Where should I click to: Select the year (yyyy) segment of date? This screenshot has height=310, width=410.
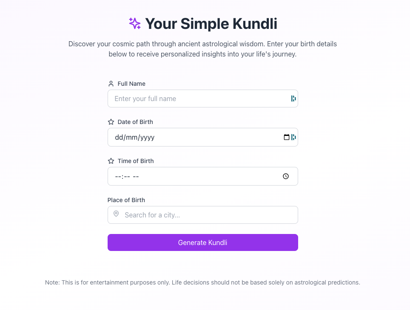[147, 137]
